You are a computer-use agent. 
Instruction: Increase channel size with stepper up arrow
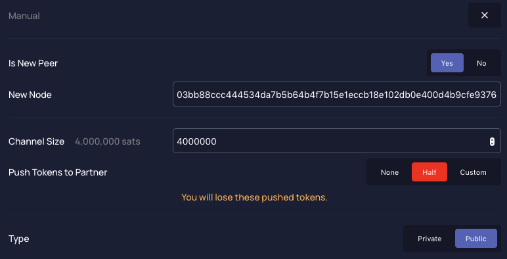(x=492, y=139)
